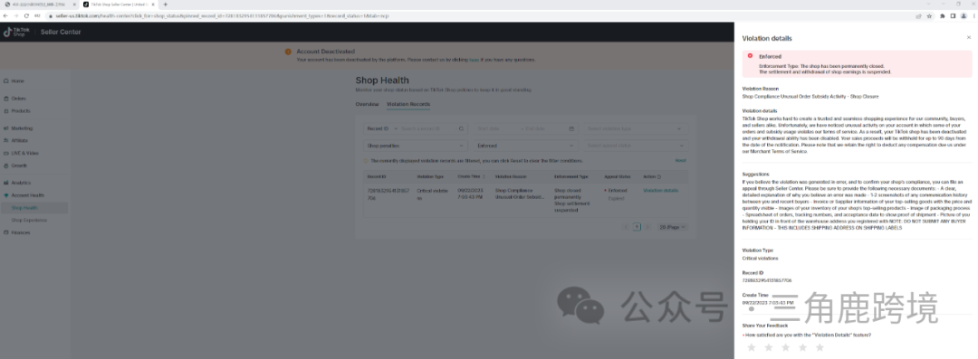Click the Seller Center header text
The image size is (978, 359).
pos(61,32)
